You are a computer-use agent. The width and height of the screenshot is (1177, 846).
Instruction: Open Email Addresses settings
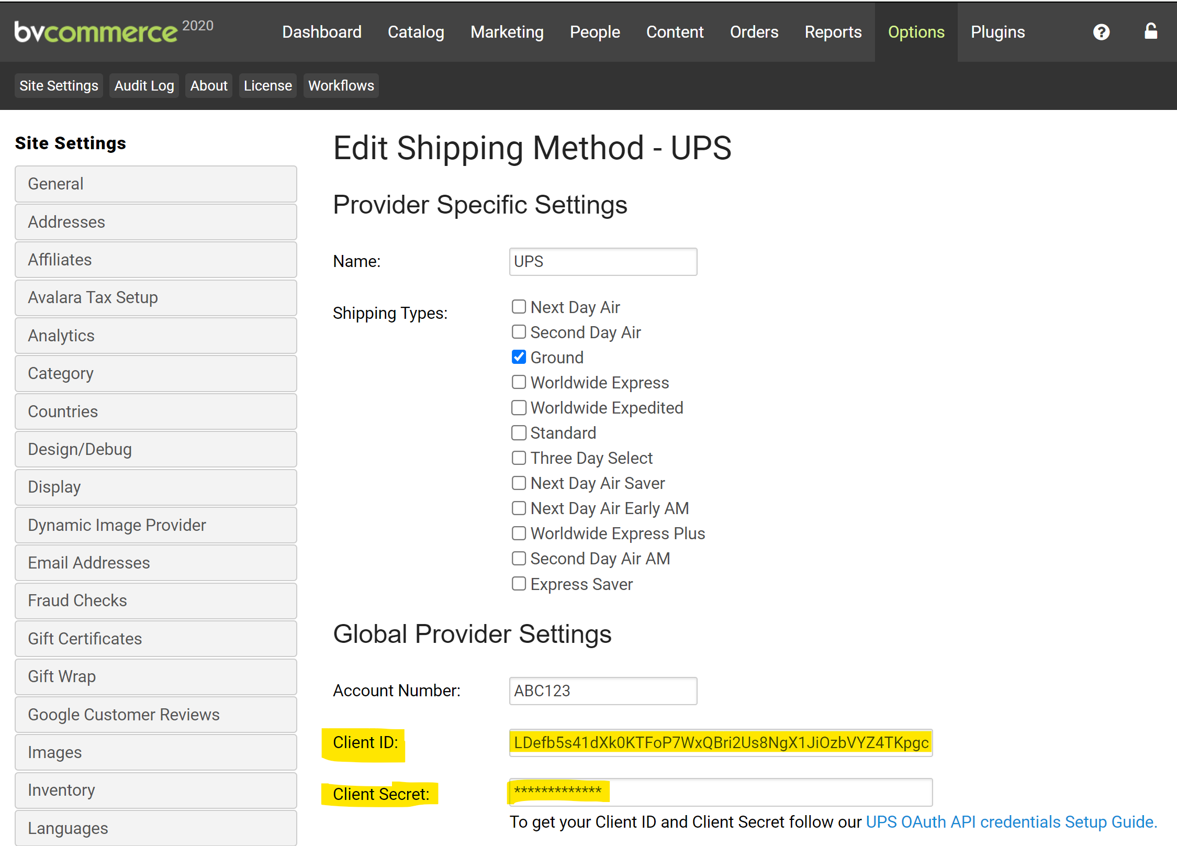click(x=156, y=563)
